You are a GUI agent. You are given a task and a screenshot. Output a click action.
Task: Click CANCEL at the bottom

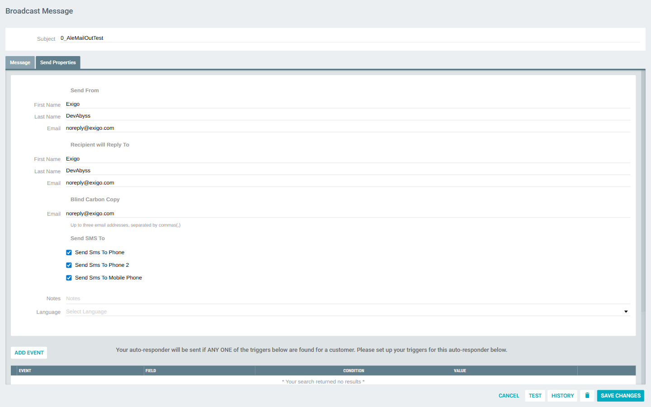(509, 396)
